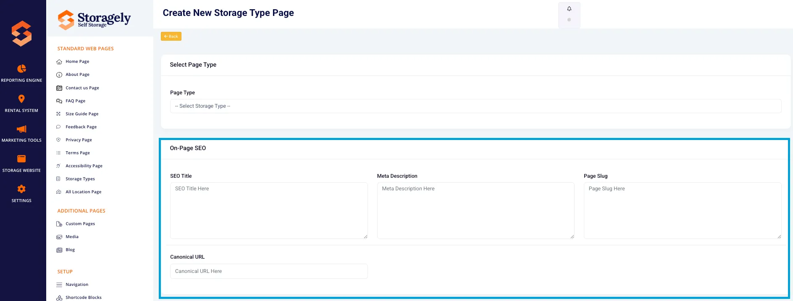Open the Storage Website section icon
Image resolution: width=793 pixels, height=301 pixels.
[21, 158]
